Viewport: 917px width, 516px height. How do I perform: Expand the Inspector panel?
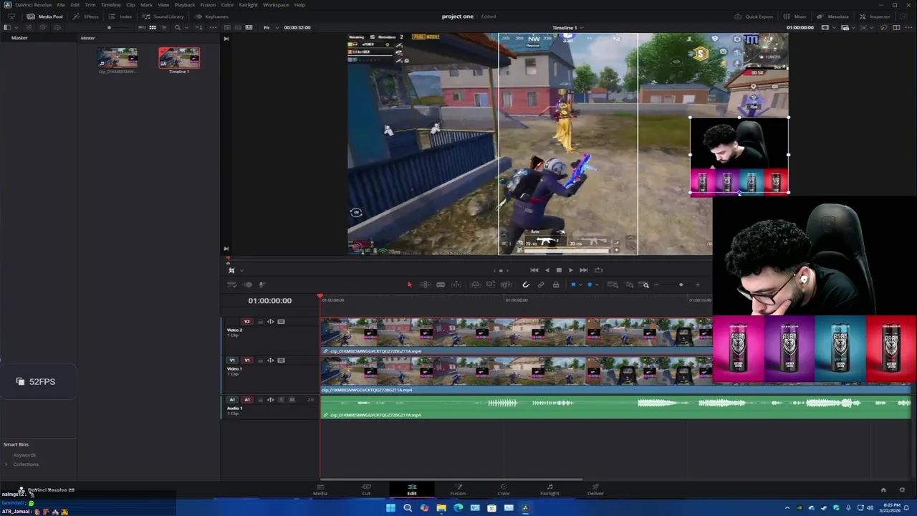(875, 16)
